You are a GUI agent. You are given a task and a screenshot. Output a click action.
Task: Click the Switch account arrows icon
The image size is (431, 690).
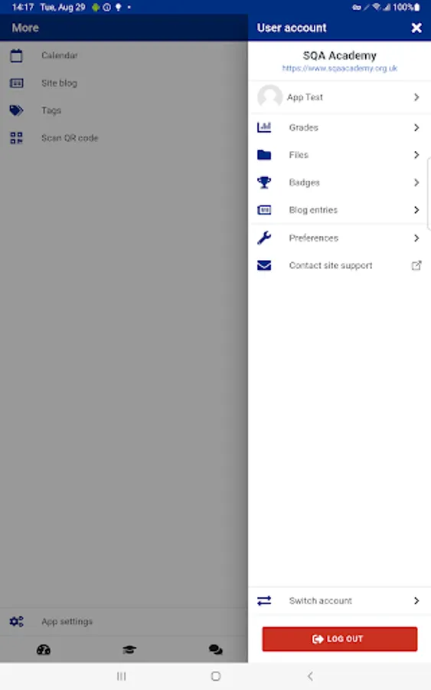[x=264, y=600]
